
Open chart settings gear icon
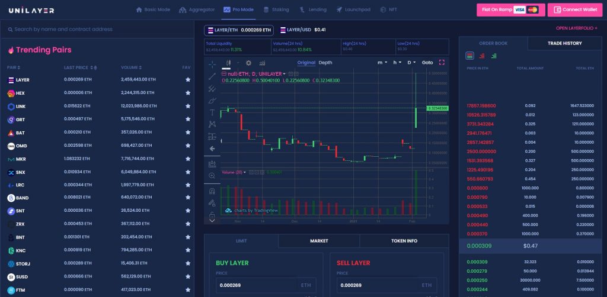(x=248, y=63)
